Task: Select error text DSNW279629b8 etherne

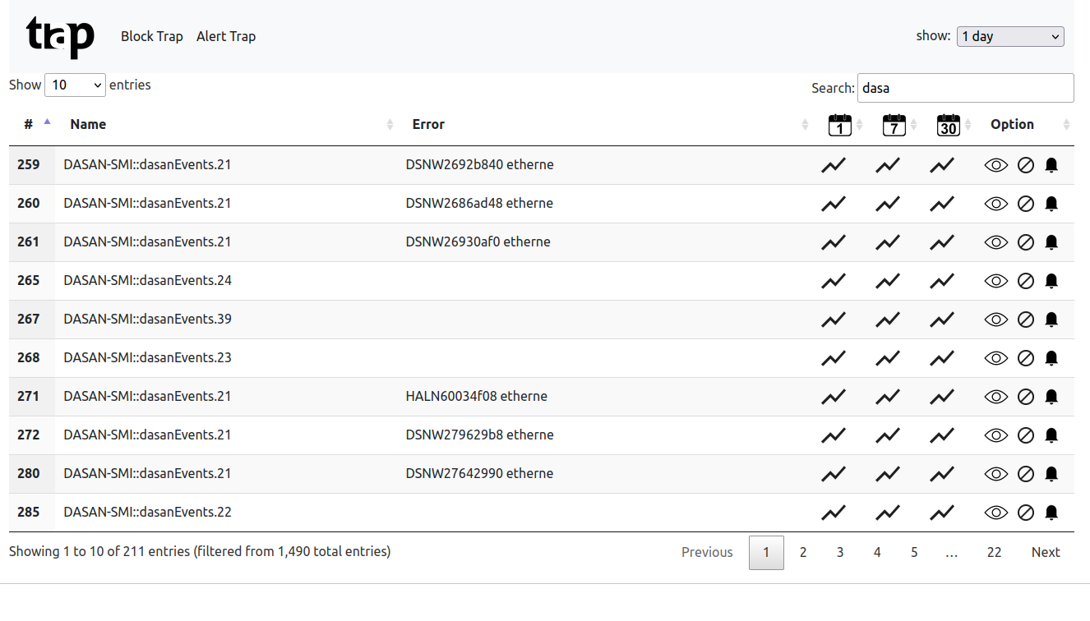Action: (x=479, y=435)
